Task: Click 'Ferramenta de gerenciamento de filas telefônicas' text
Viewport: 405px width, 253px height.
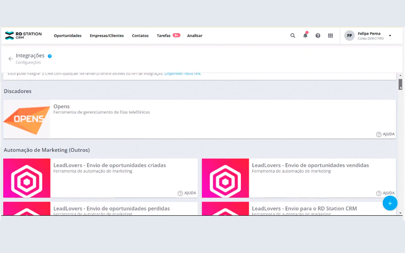Action: 102,112
